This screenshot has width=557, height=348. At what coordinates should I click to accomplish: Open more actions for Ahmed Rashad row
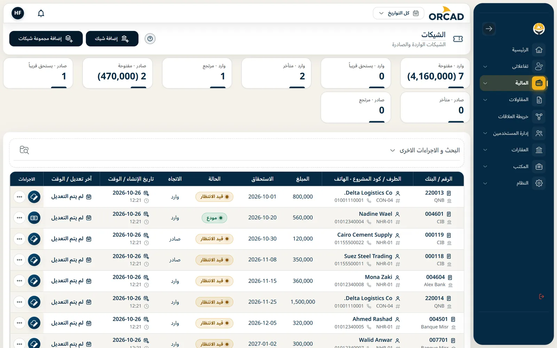pyautogui.click(x=19, y=323)
